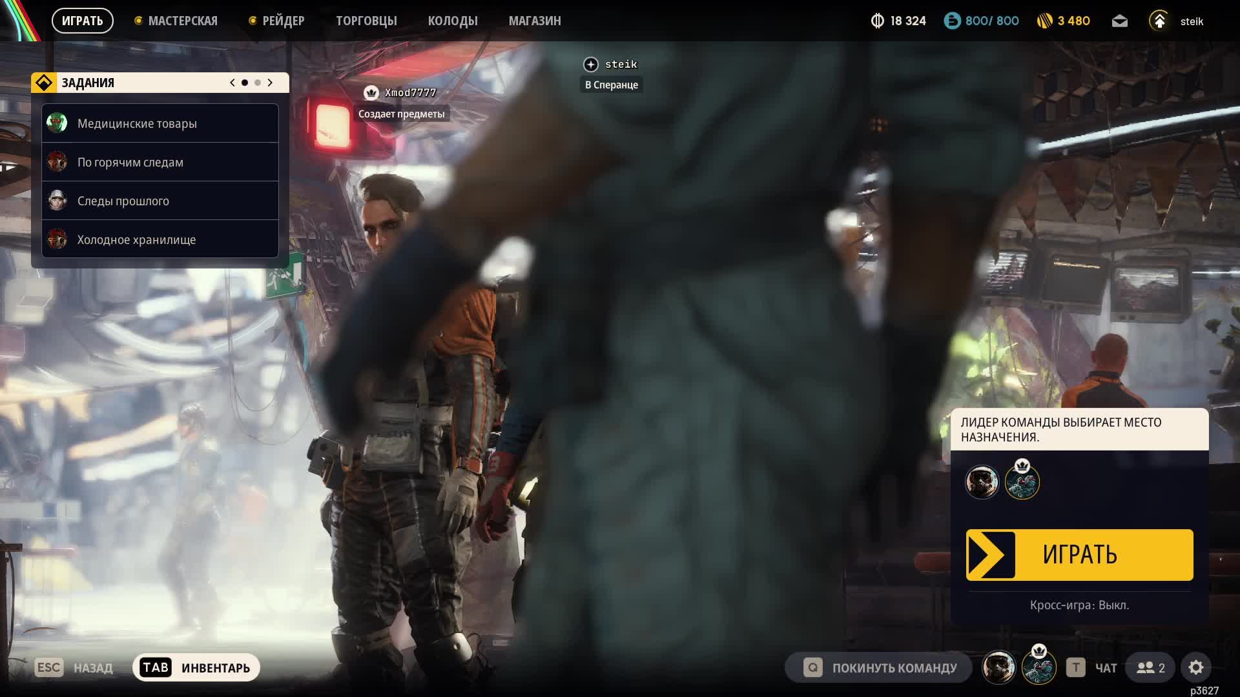The width and height of the screenshot is (1240, 697).
Task: Select first page dot in Tasks
Action: (245, 83)
